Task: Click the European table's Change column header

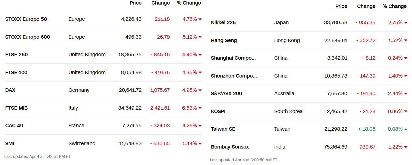Action: click(x=160, y=3)
